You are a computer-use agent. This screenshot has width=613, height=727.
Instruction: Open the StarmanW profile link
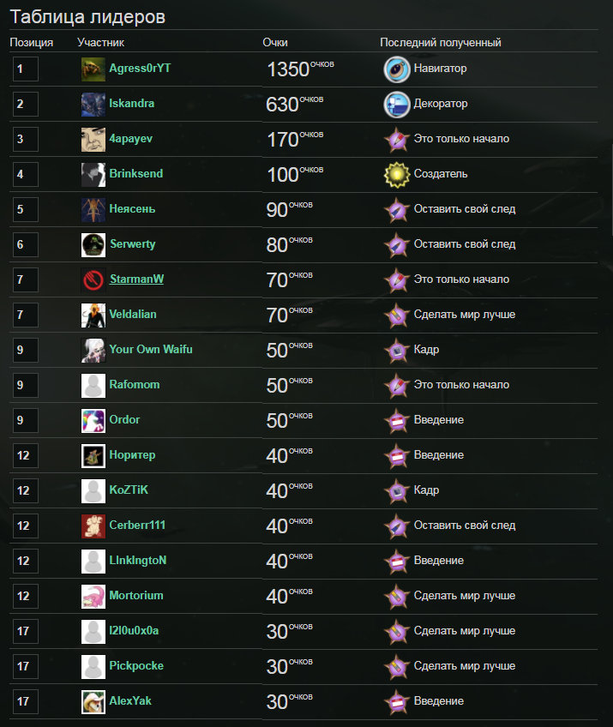[135, 279]
